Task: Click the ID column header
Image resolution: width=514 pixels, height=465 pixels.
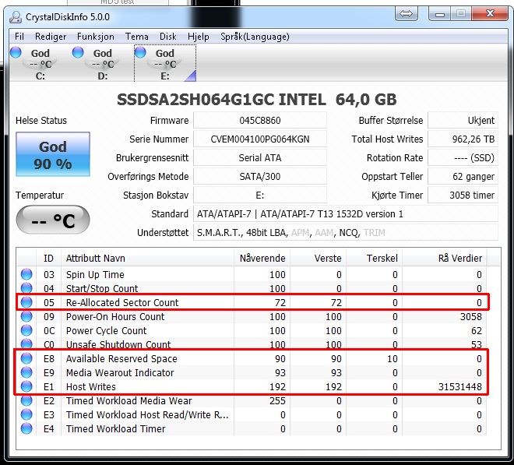Action: click(48, 258)
